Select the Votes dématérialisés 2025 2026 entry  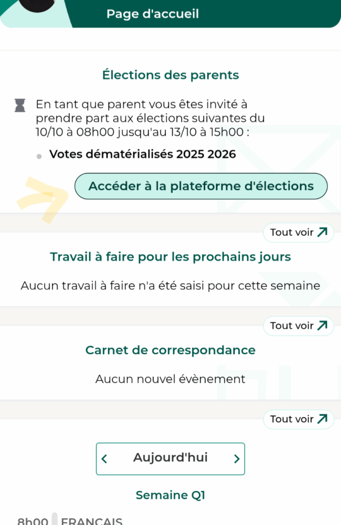[143, 154]
